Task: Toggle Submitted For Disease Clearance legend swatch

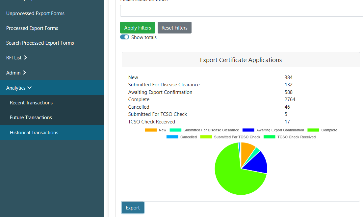Action: pyautogui.click(x=175, y=130)
